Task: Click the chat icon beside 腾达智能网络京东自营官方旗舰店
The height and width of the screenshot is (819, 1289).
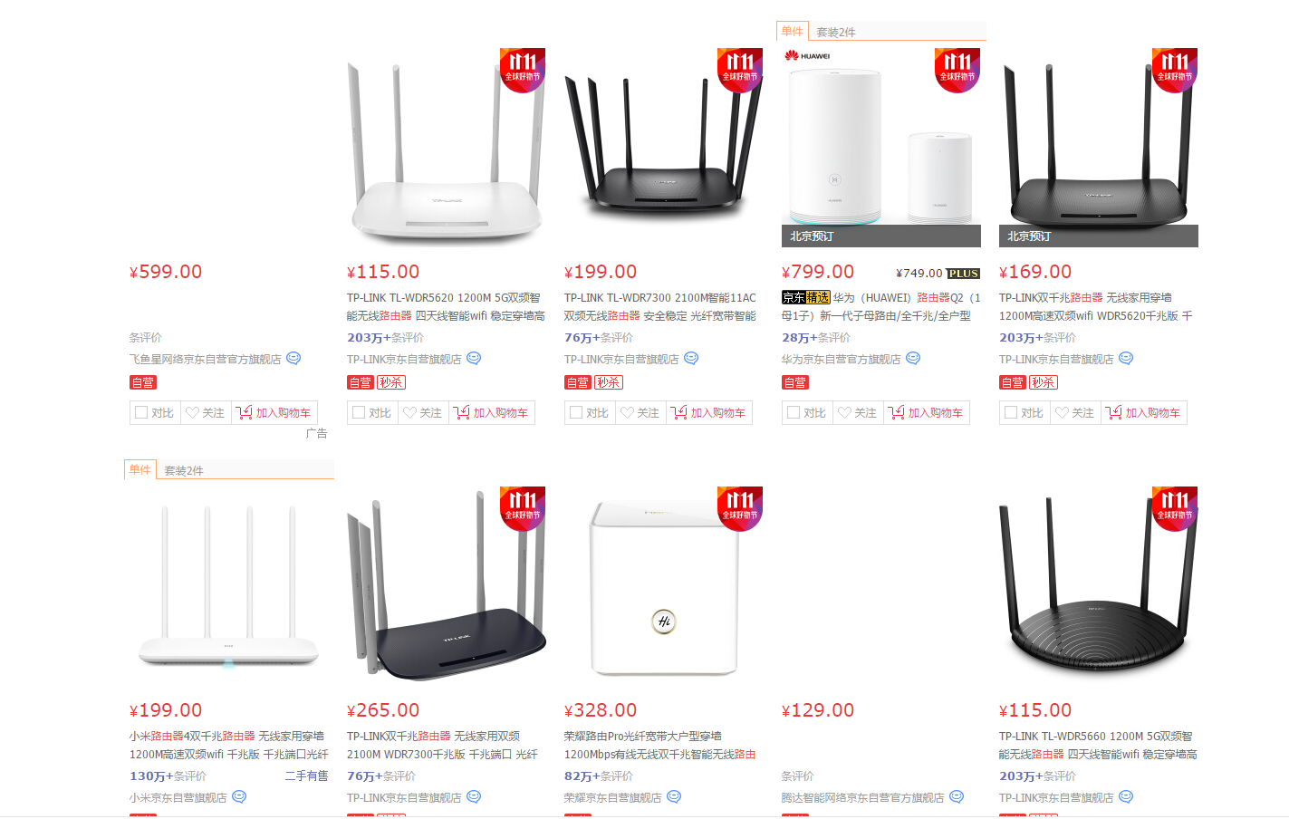Action: click(x=957, y=797)
